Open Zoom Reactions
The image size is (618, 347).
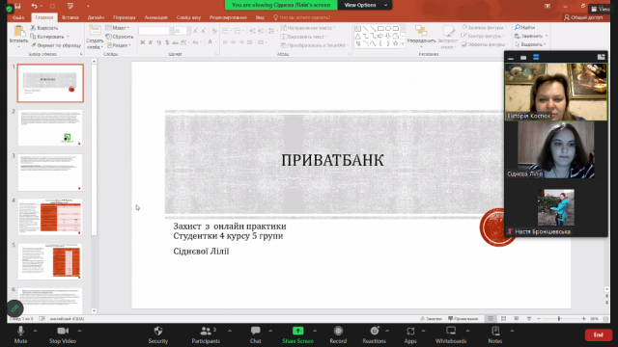374,334
